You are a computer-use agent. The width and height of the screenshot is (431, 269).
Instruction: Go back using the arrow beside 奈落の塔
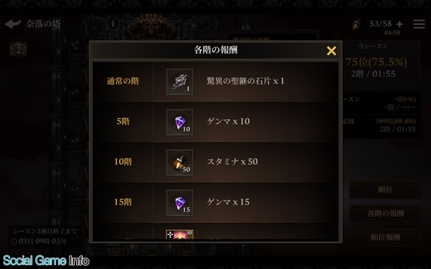13,24
